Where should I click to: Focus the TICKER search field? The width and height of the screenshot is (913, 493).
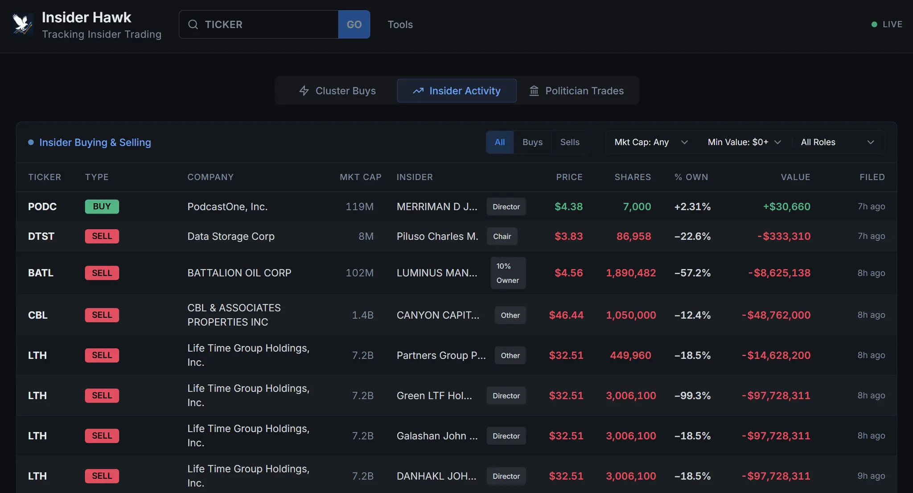[x=259, y=25]
